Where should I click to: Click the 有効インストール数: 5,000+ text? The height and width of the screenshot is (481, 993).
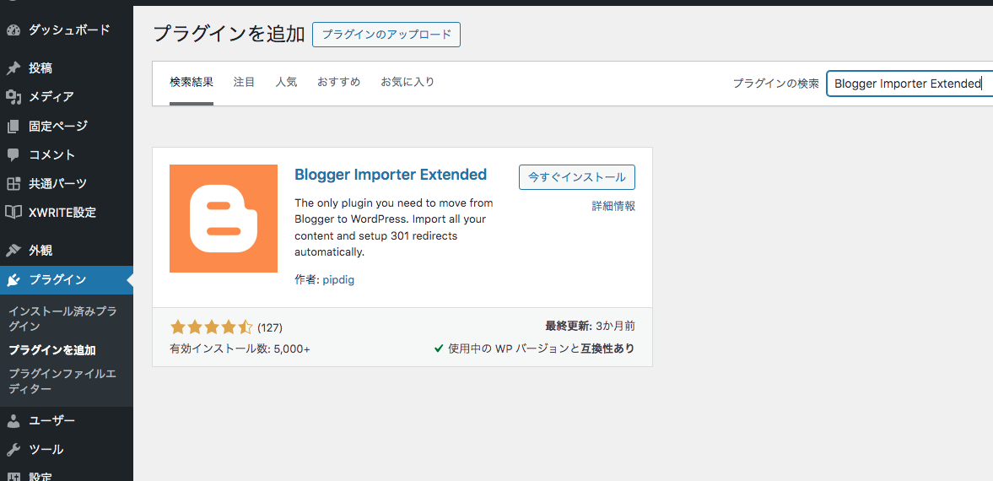[x=240, y=349]
